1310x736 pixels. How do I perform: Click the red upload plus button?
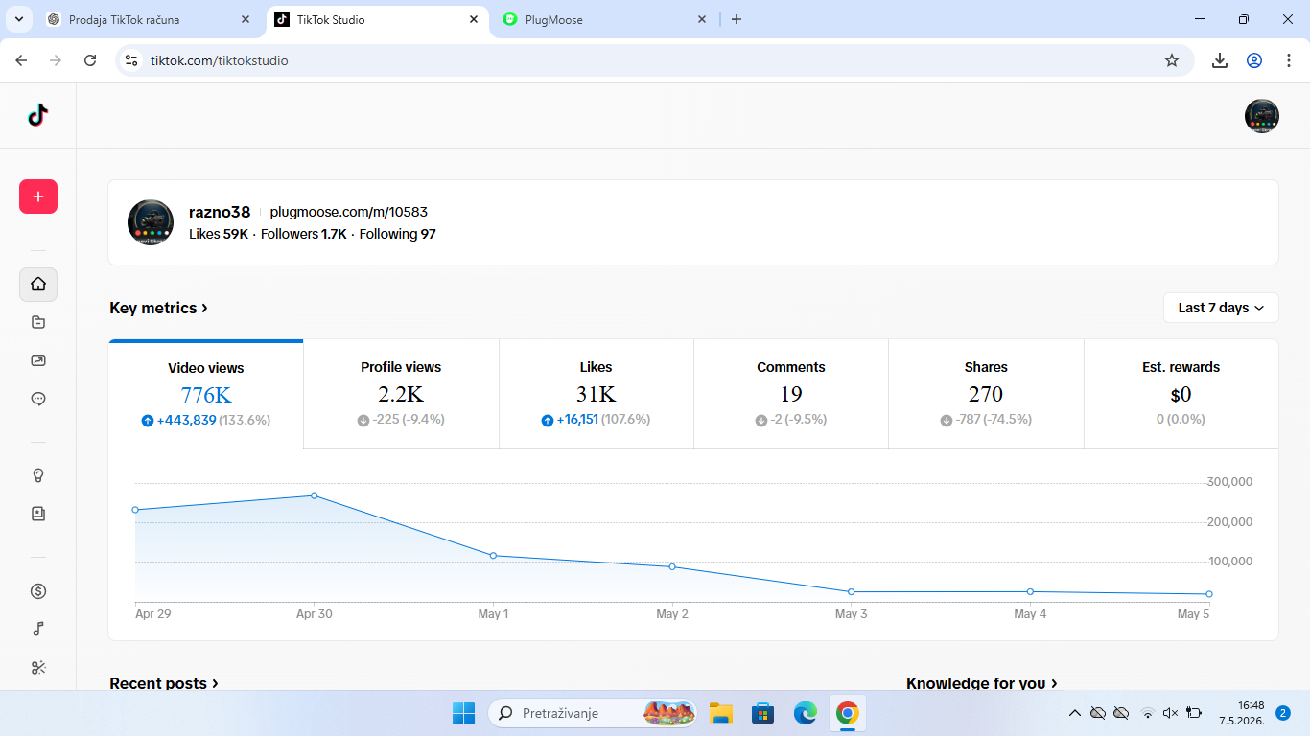click(38, 196)
